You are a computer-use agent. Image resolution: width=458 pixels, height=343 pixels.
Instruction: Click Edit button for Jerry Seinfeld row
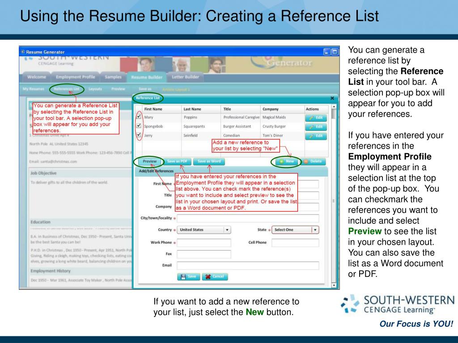click(316, 136)
